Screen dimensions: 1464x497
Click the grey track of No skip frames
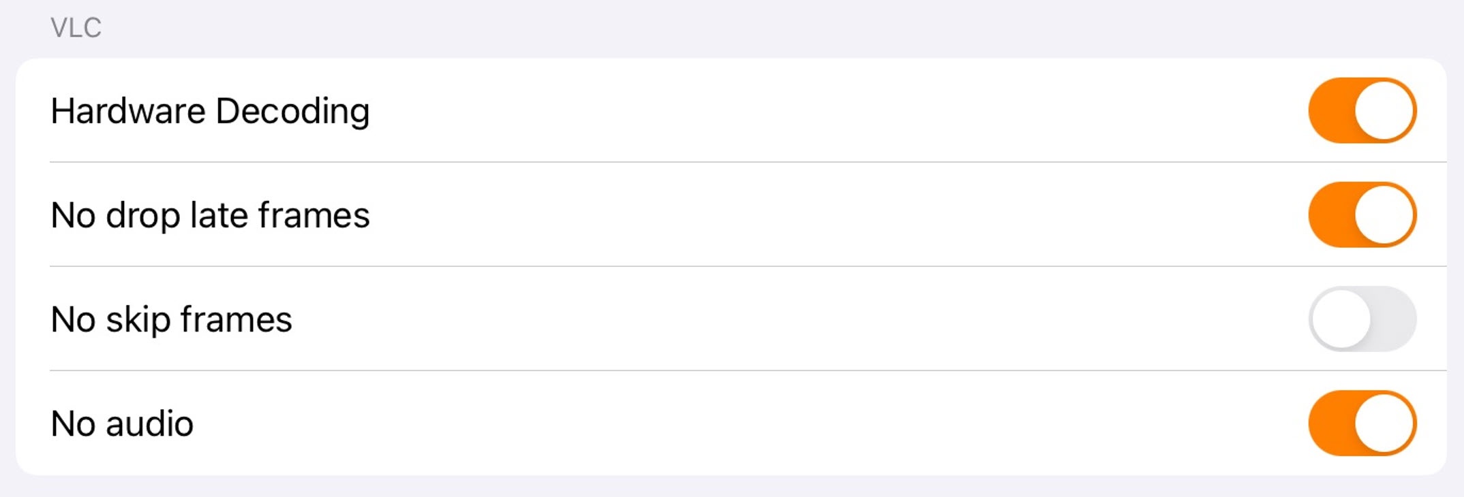pyautogui.click(x=1394, y=319)
